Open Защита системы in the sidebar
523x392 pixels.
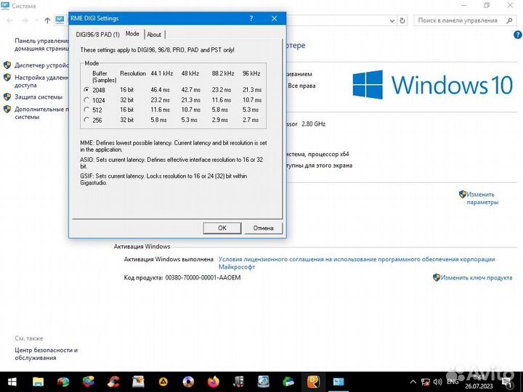(38, 97)
